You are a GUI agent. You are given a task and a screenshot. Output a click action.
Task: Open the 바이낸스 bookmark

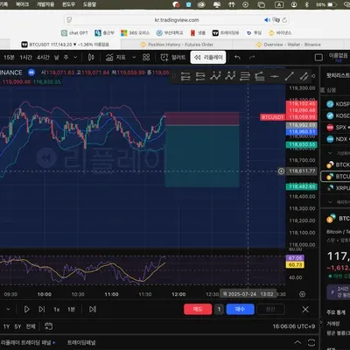click(x=280, y=33)
